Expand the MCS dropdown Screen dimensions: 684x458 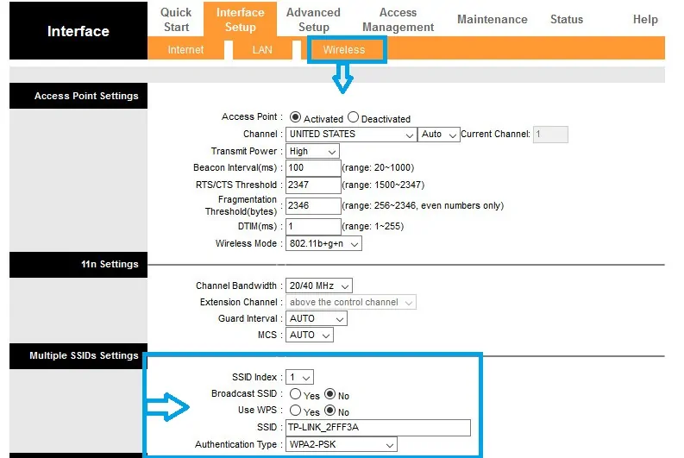click(x=310, y=335)
